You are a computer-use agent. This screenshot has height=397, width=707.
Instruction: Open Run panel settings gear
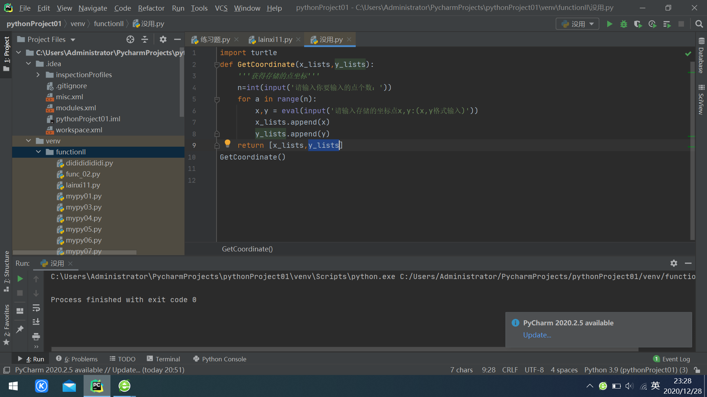click(674, 263)
